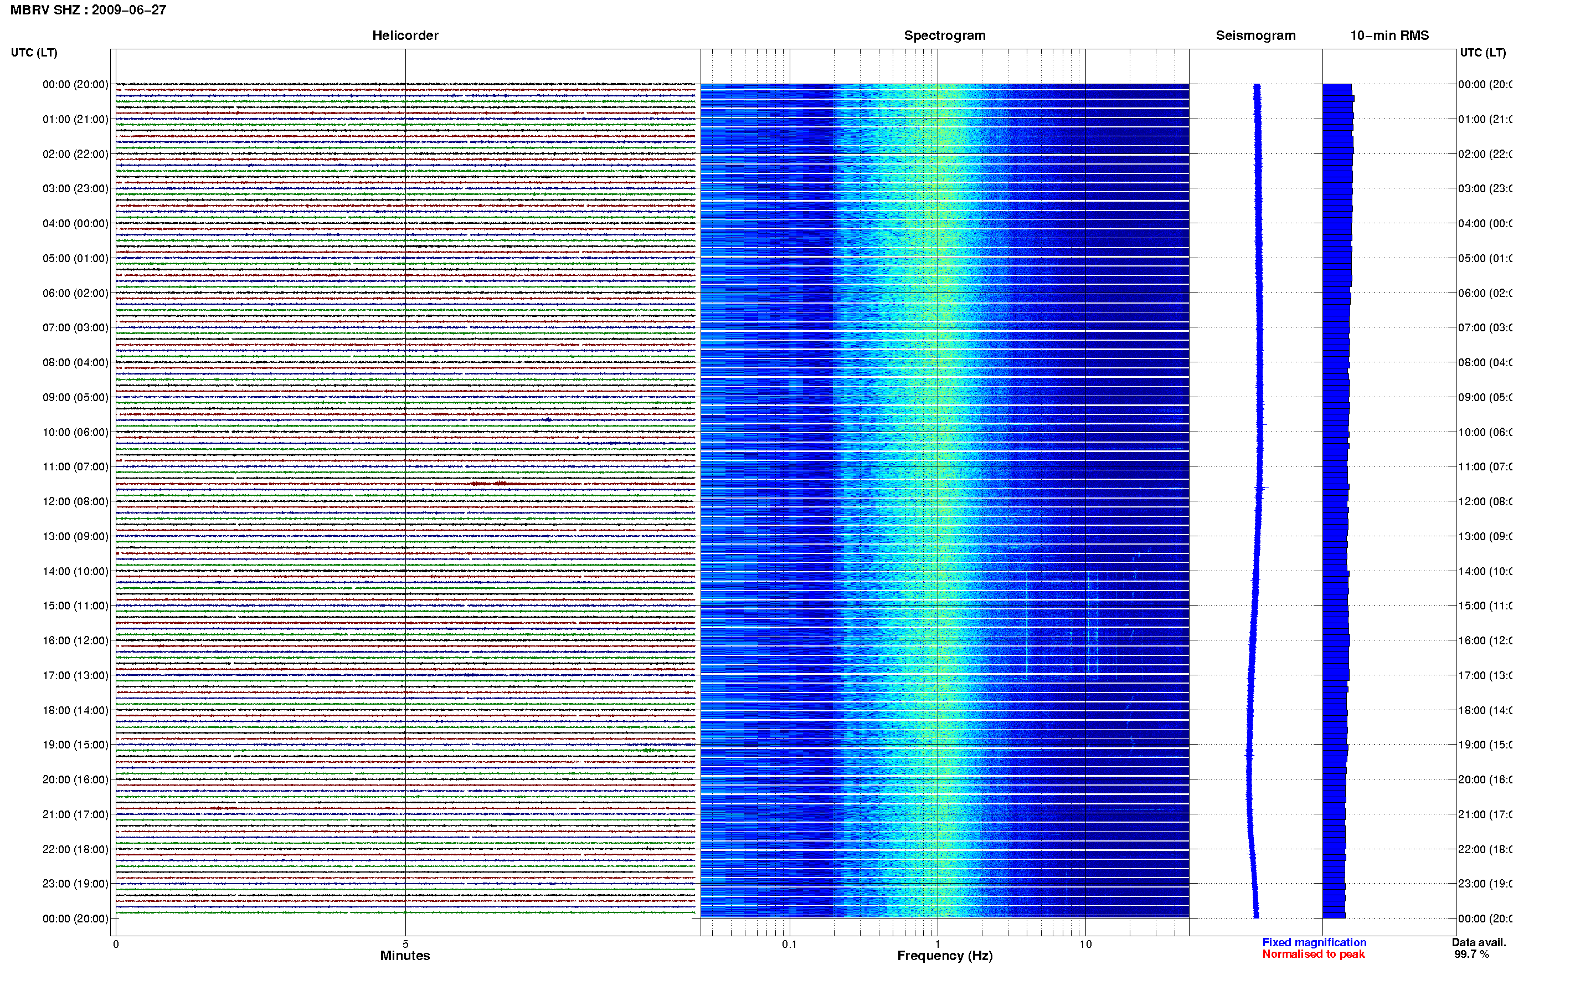
Task: Click the '1' frequency tick label
Action: (938, 944)
